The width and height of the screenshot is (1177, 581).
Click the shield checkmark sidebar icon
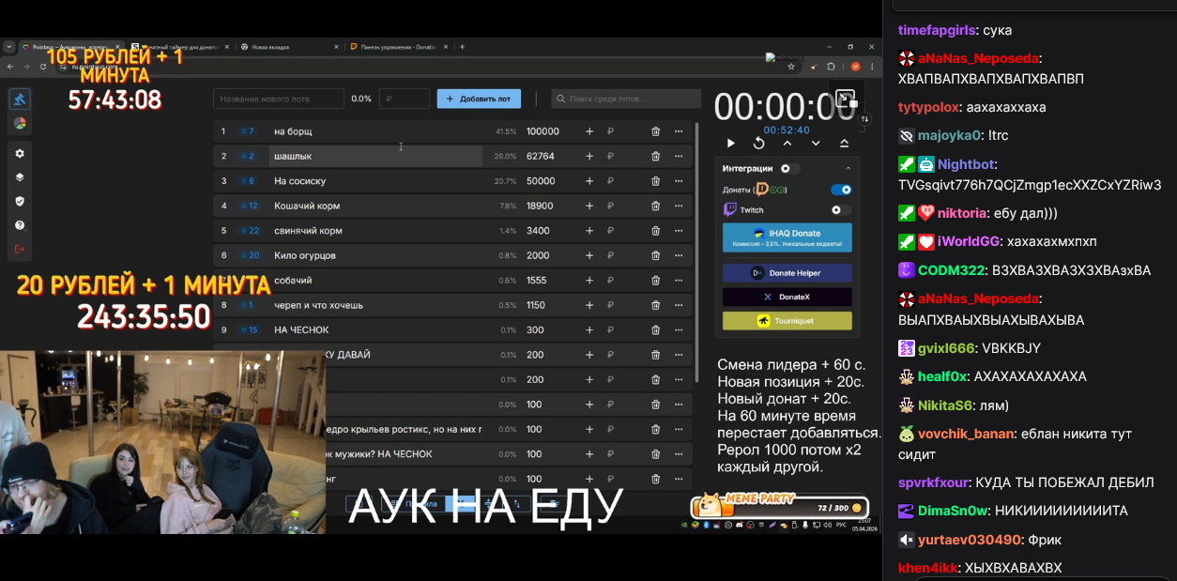click(x=20, y=201)
